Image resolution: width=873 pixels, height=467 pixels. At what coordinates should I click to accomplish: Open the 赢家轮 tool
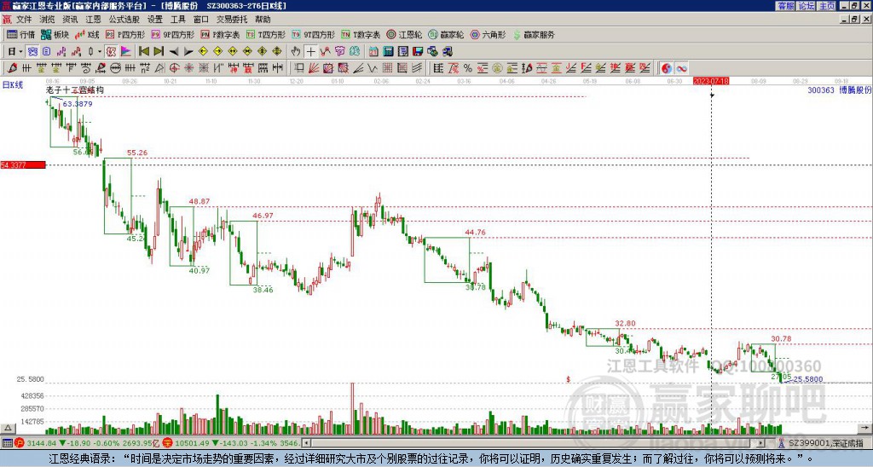446,34
